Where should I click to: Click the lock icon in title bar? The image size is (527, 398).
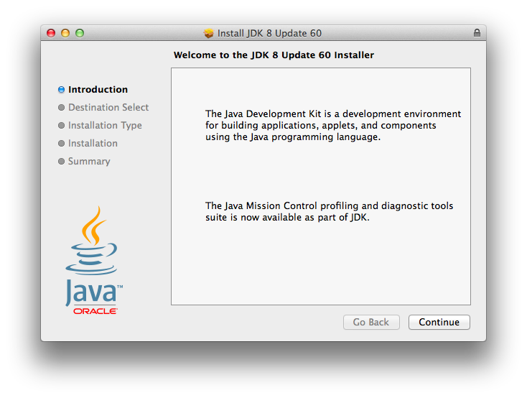click(477, 33)
